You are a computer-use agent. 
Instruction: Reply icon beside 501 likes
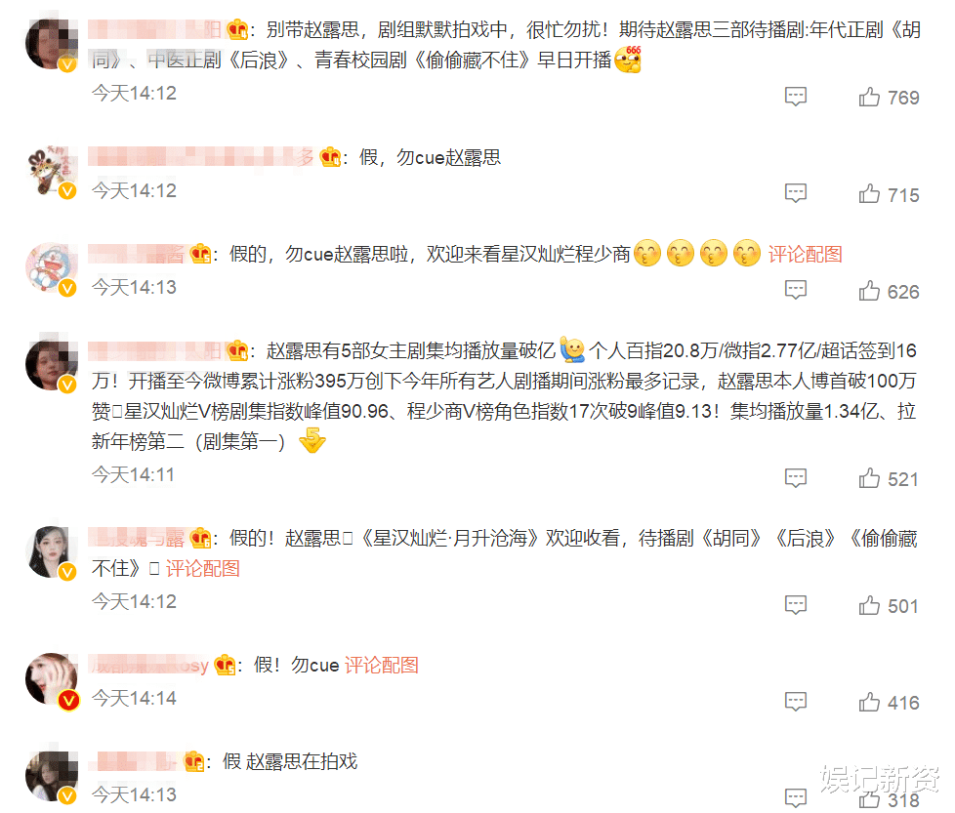(x=796, y=605)
